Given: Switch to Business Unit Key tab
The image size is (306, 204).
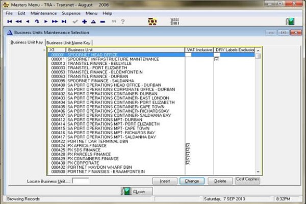Looking at the screenshot, I should click(x=27, y=42).
